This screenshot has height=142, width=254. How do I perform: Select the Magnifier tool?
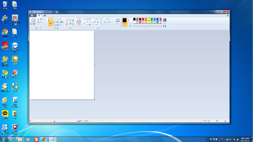tap(73, 24)
